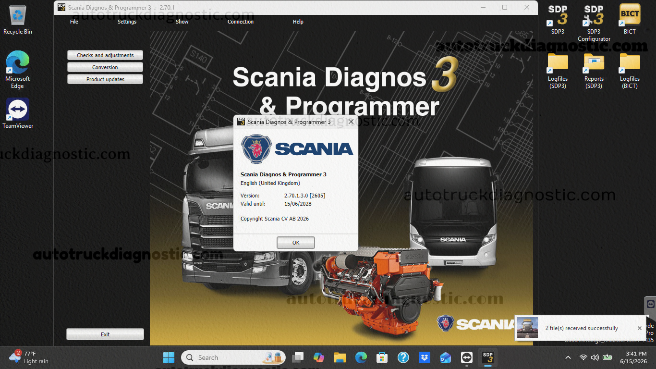Open the File menu
This screenshot has height=369, width=656.
(x=74, y=22)
